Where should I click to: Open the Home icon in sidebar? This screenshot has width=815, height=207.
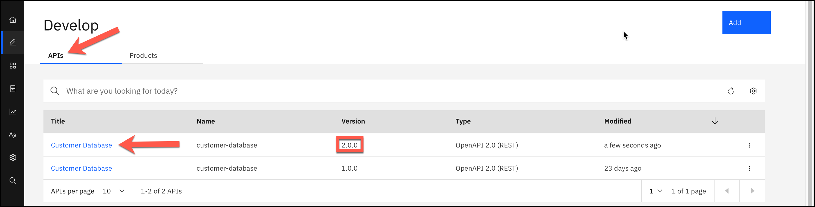click(13, 20)
